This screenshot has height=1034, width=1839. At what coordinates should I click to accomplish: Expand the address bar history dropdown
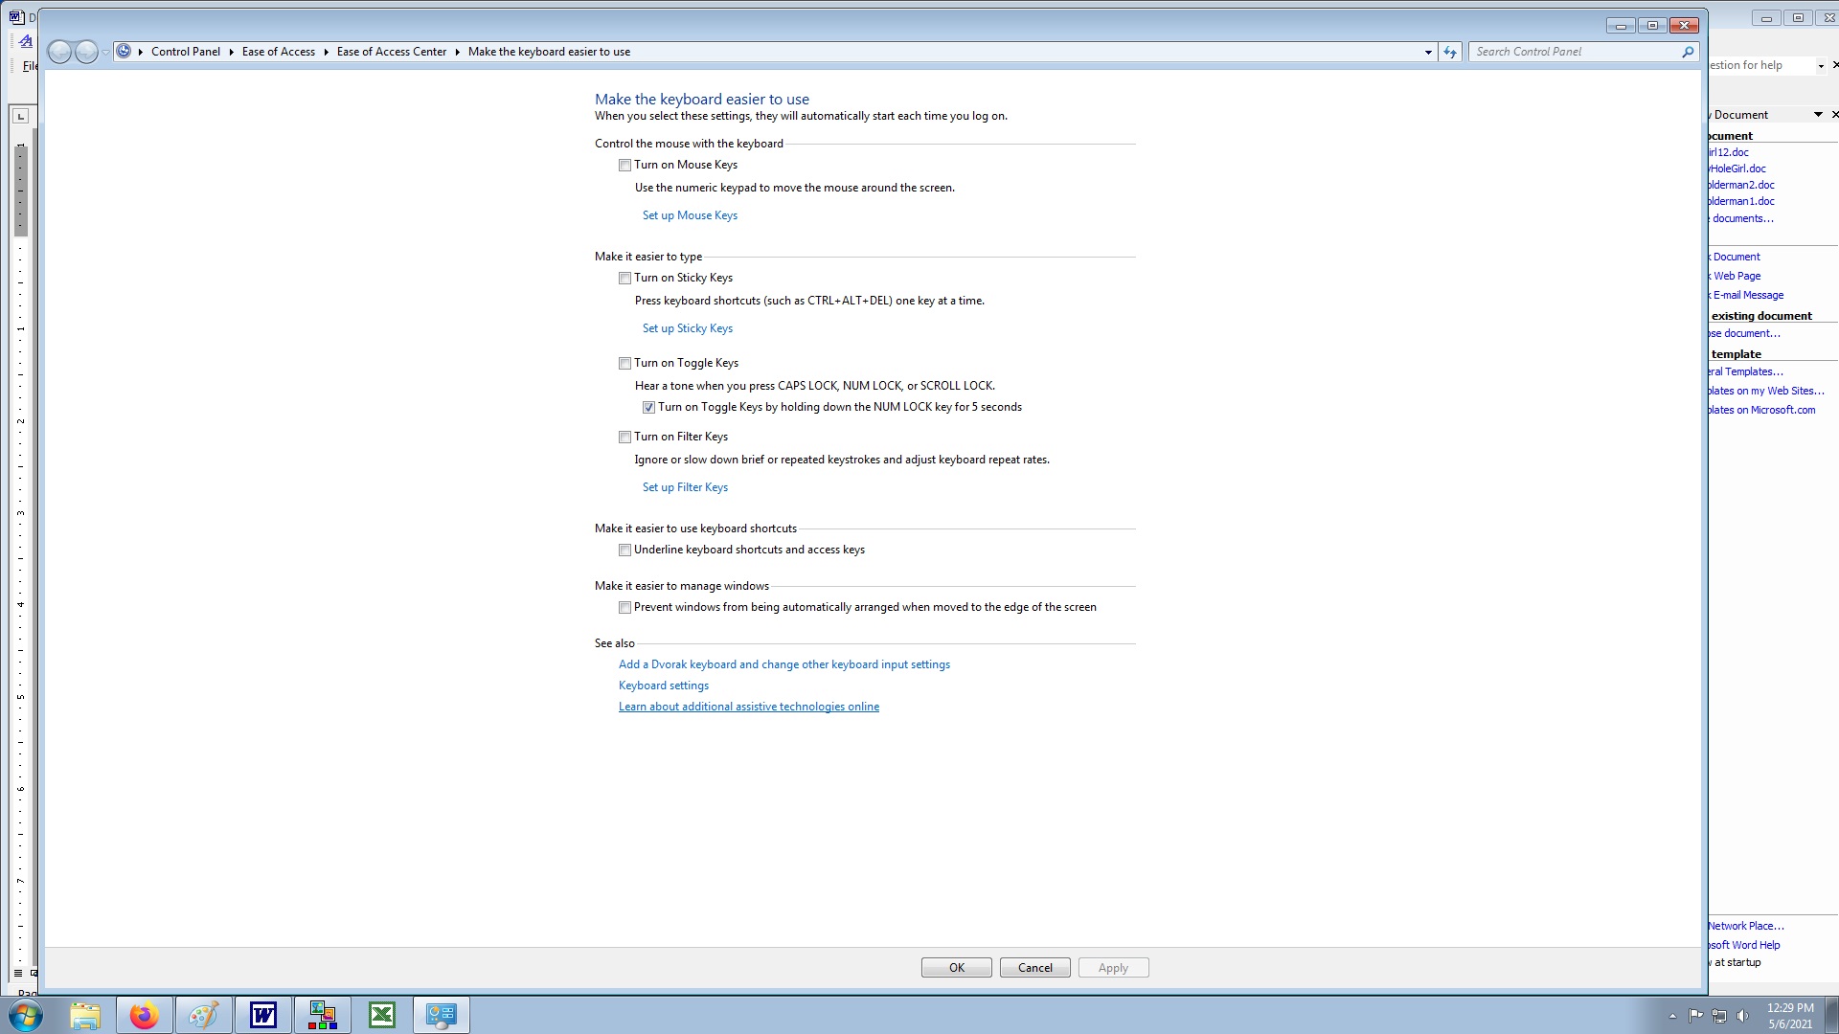(1428, 52)
